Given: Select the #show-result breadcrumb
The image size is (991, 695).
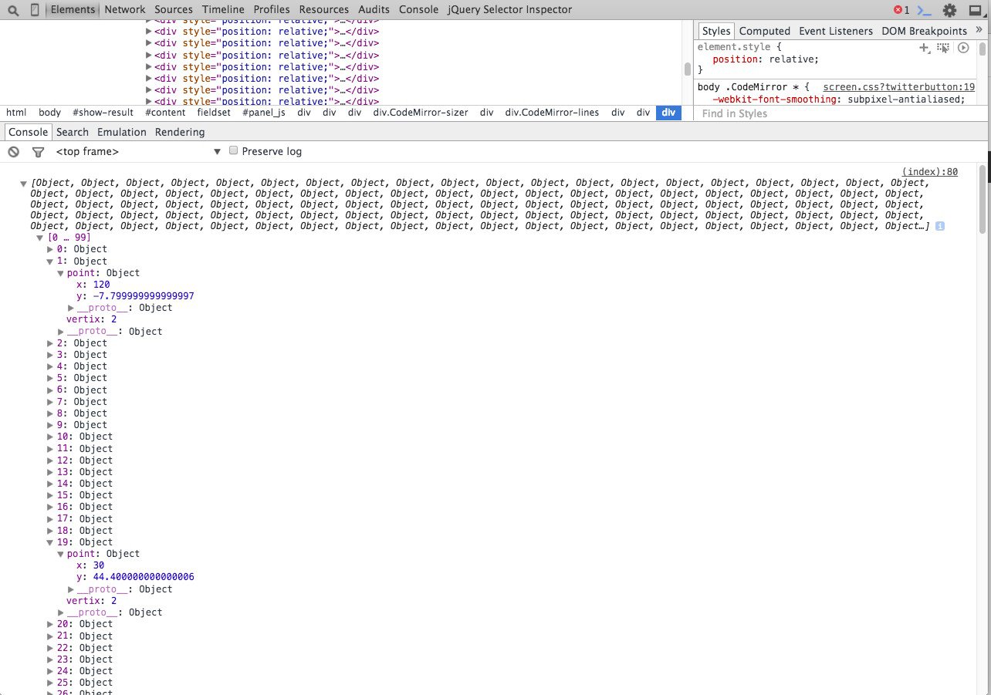Looking at the screenshot, I should [103, 113].
